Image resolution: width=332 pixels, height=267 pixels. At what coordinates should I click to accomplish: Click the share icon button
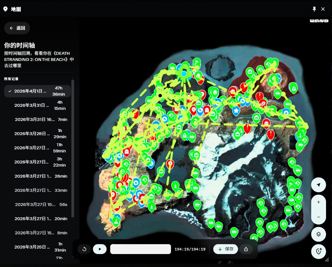pyautogui.click(x=246, y=249)
